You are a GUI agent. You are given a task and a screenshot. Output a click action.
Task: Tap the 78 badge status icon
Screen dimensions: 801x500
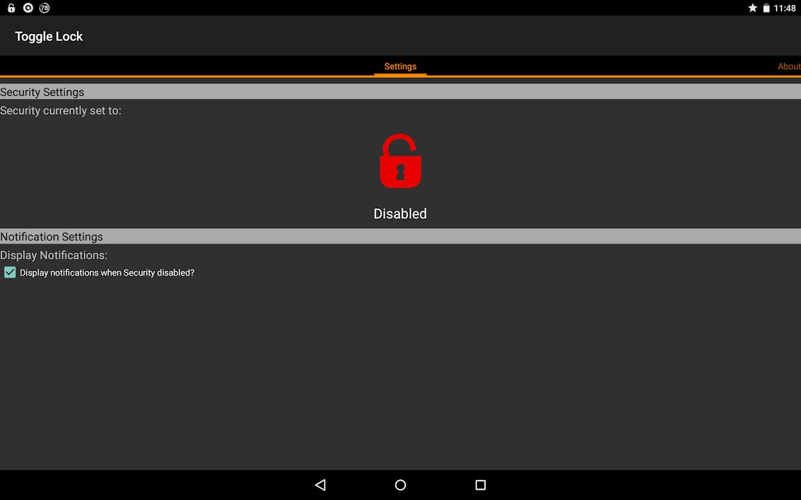point(44,8)
